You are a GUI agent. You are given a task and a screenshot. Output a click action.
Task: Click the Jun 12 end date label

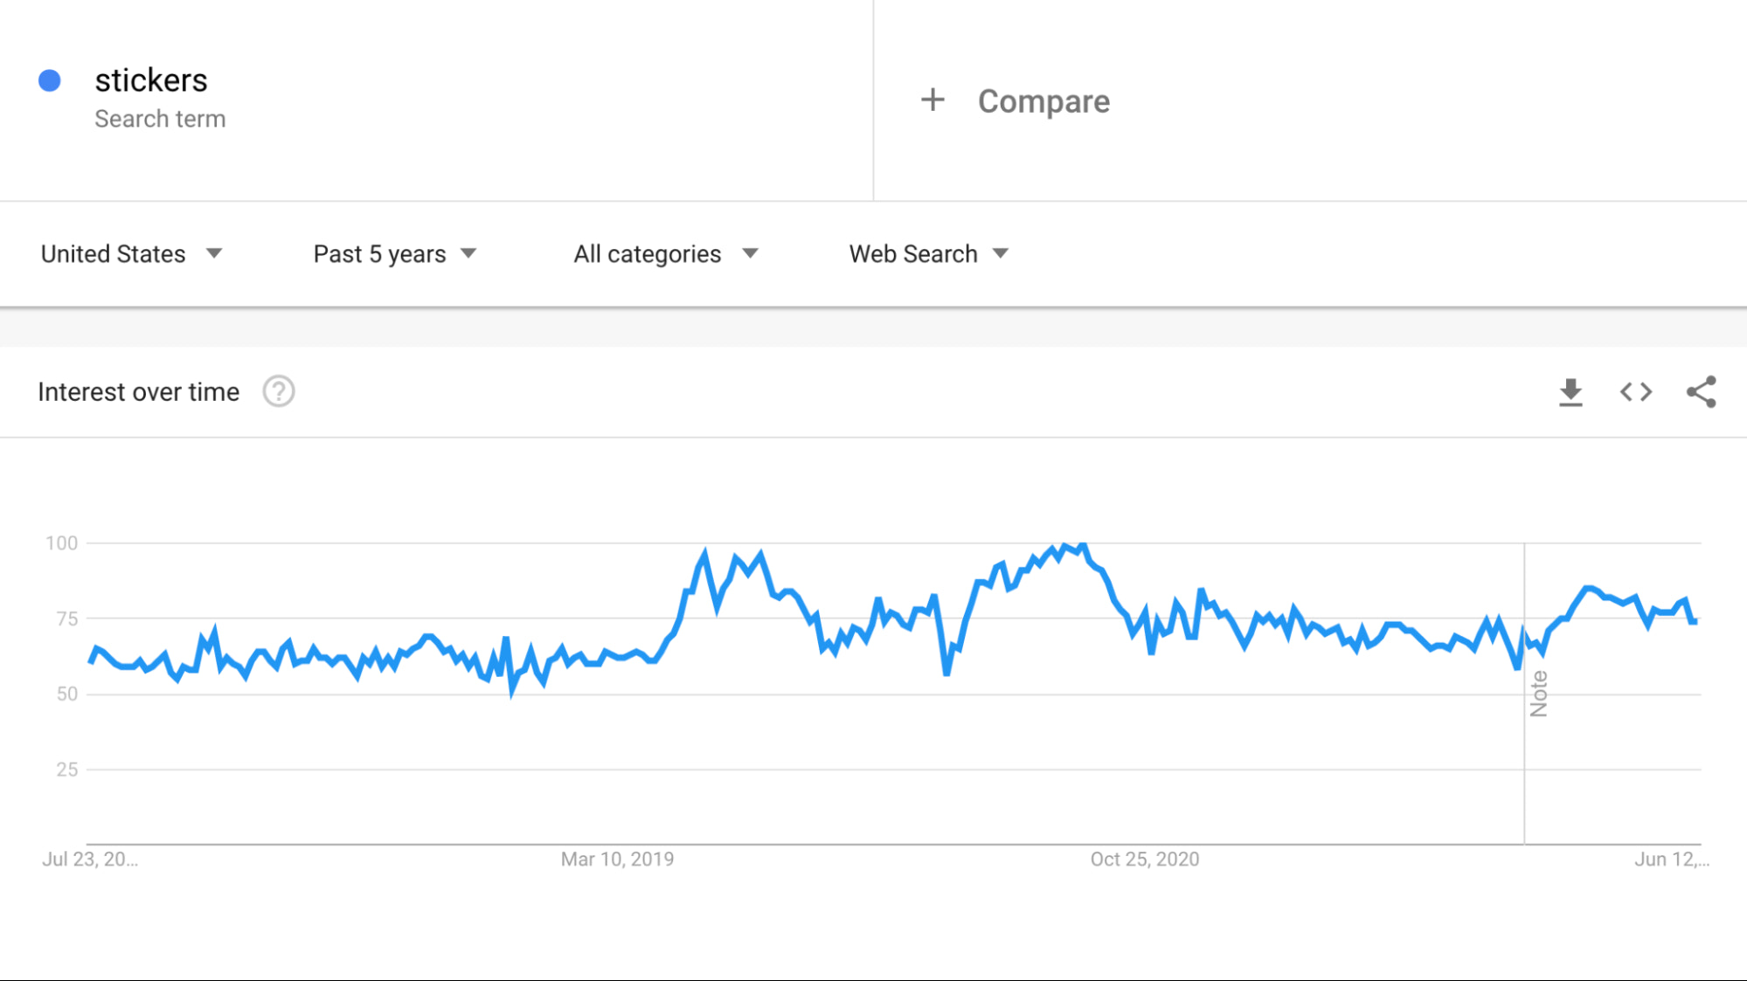pyautogui.click(x=1671, y=860)
